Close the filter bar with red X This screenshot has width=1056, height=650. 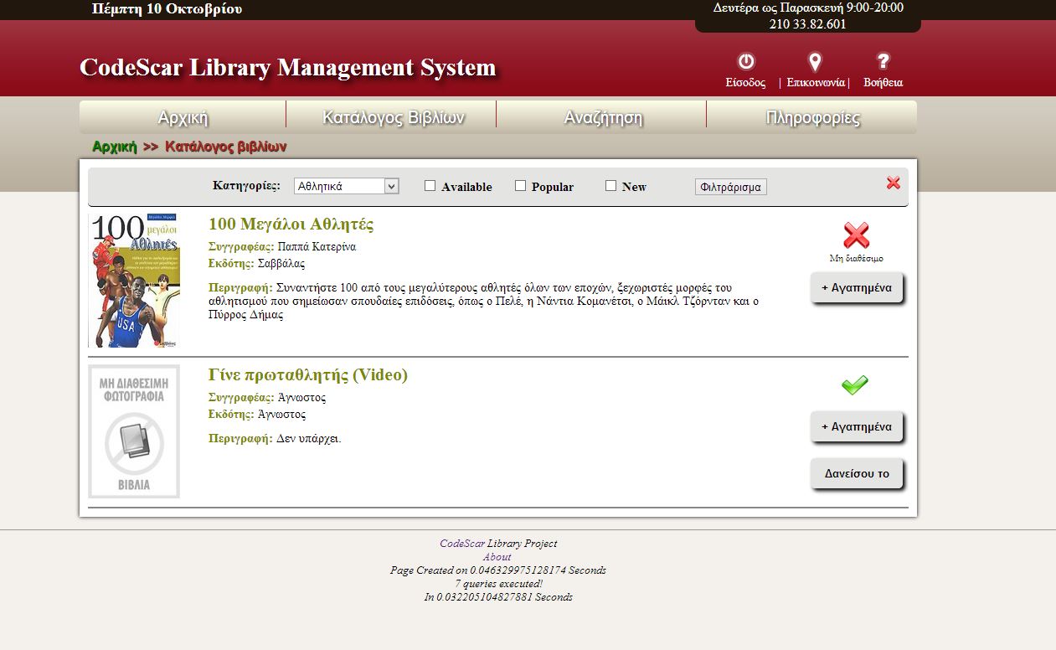(893, 183)
